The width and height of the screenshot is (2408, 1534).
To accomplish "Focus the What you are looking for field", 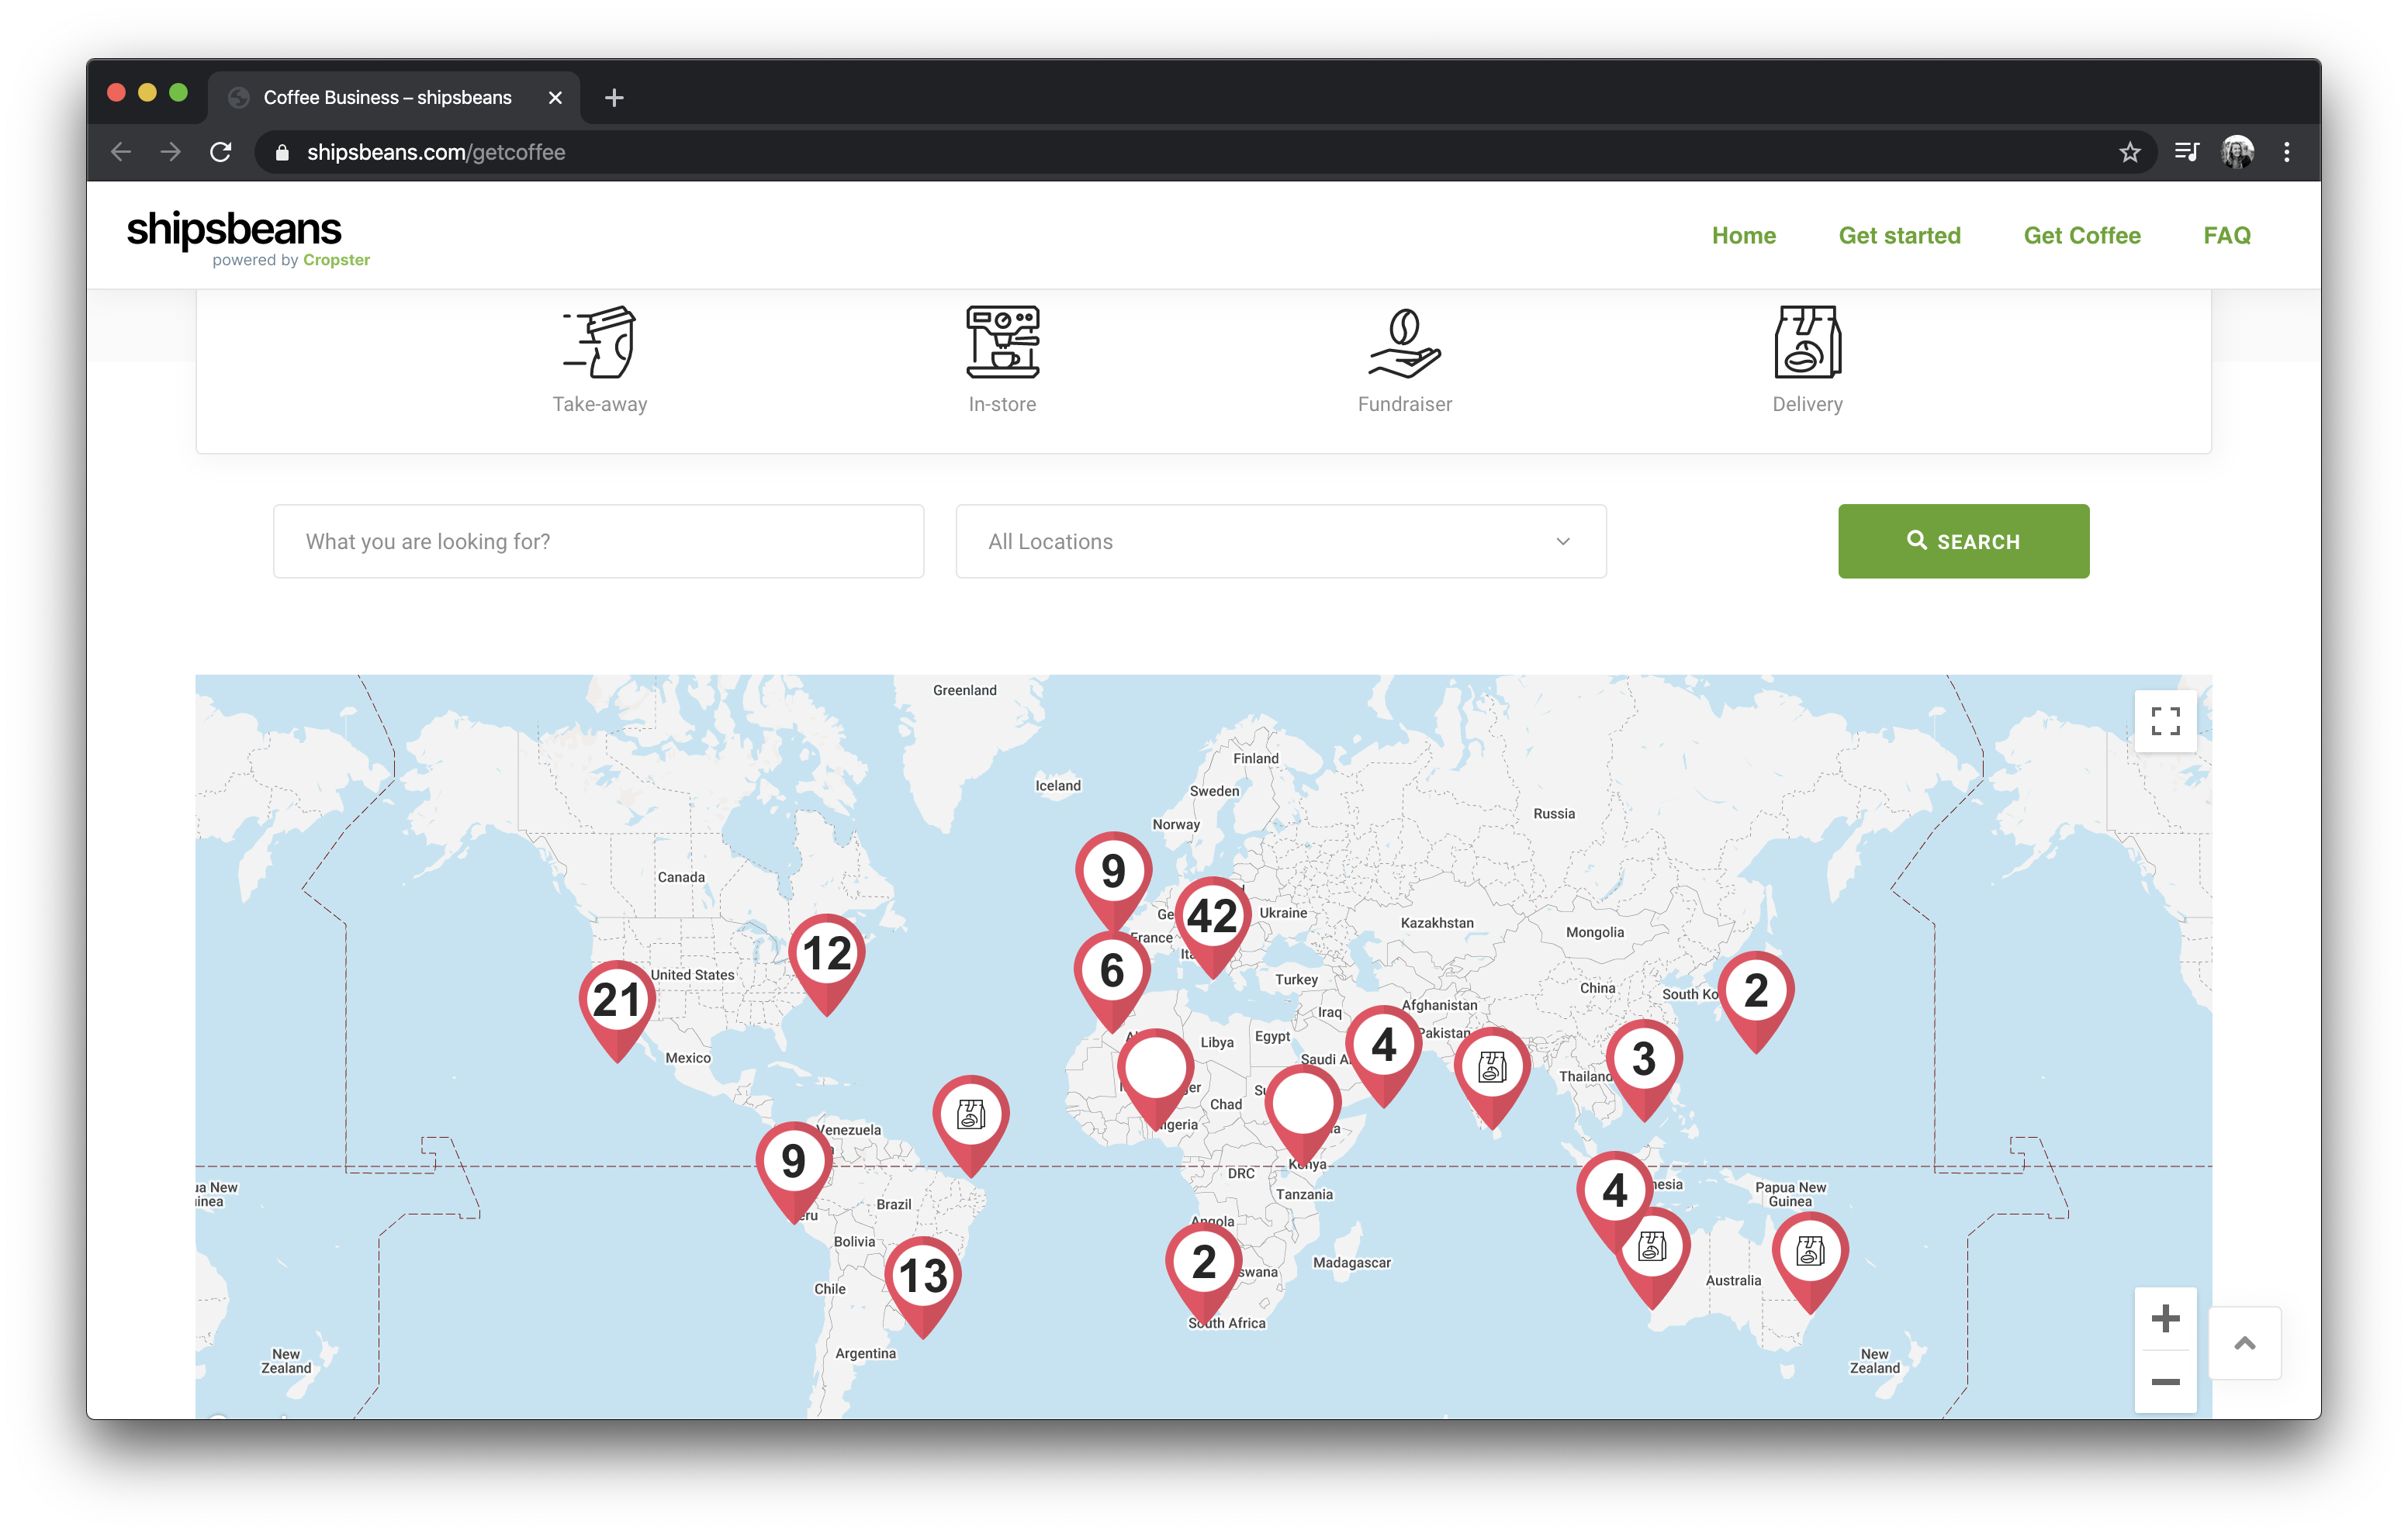I will tap(598, 541).
